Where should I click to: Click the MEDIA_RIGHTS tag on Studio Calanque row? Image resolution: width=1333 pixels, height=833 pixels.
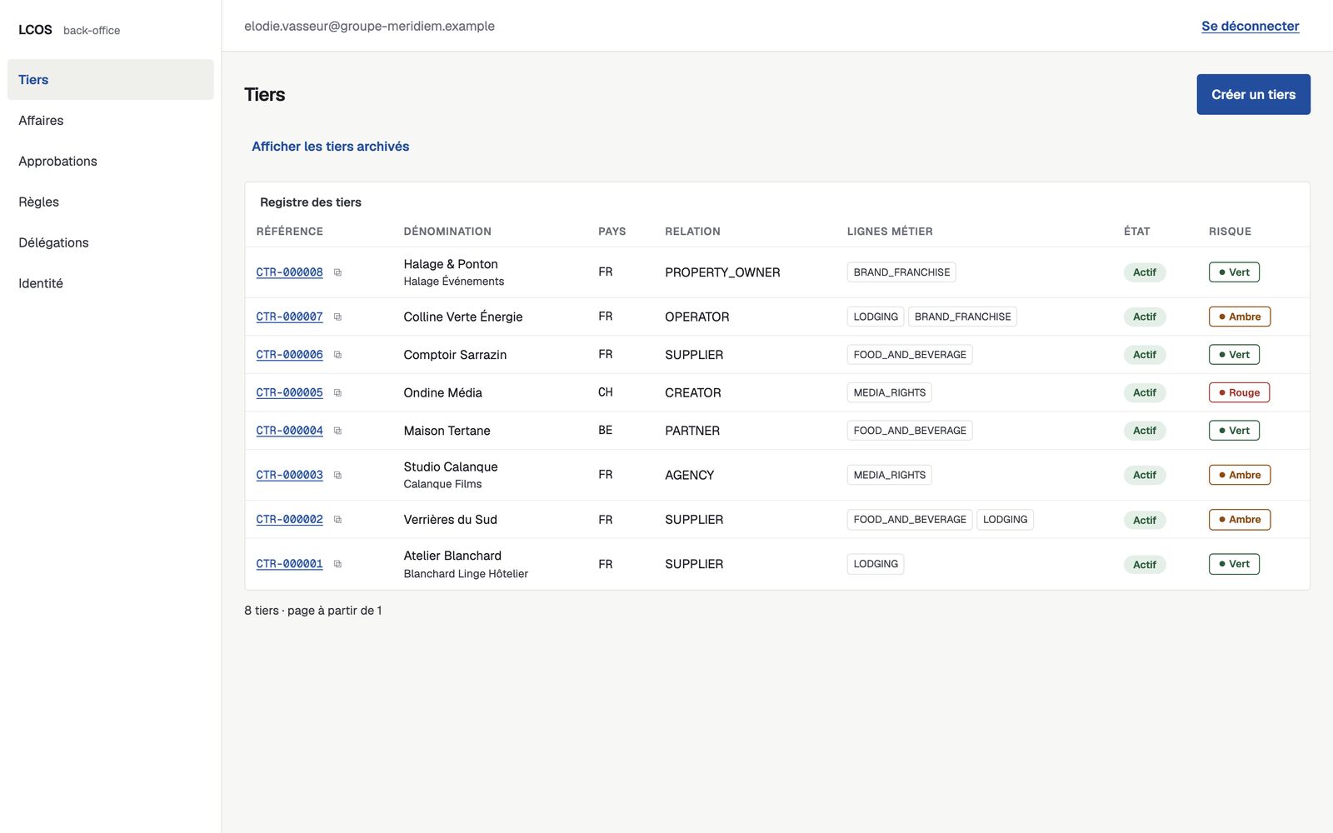[x=889, y=475]
